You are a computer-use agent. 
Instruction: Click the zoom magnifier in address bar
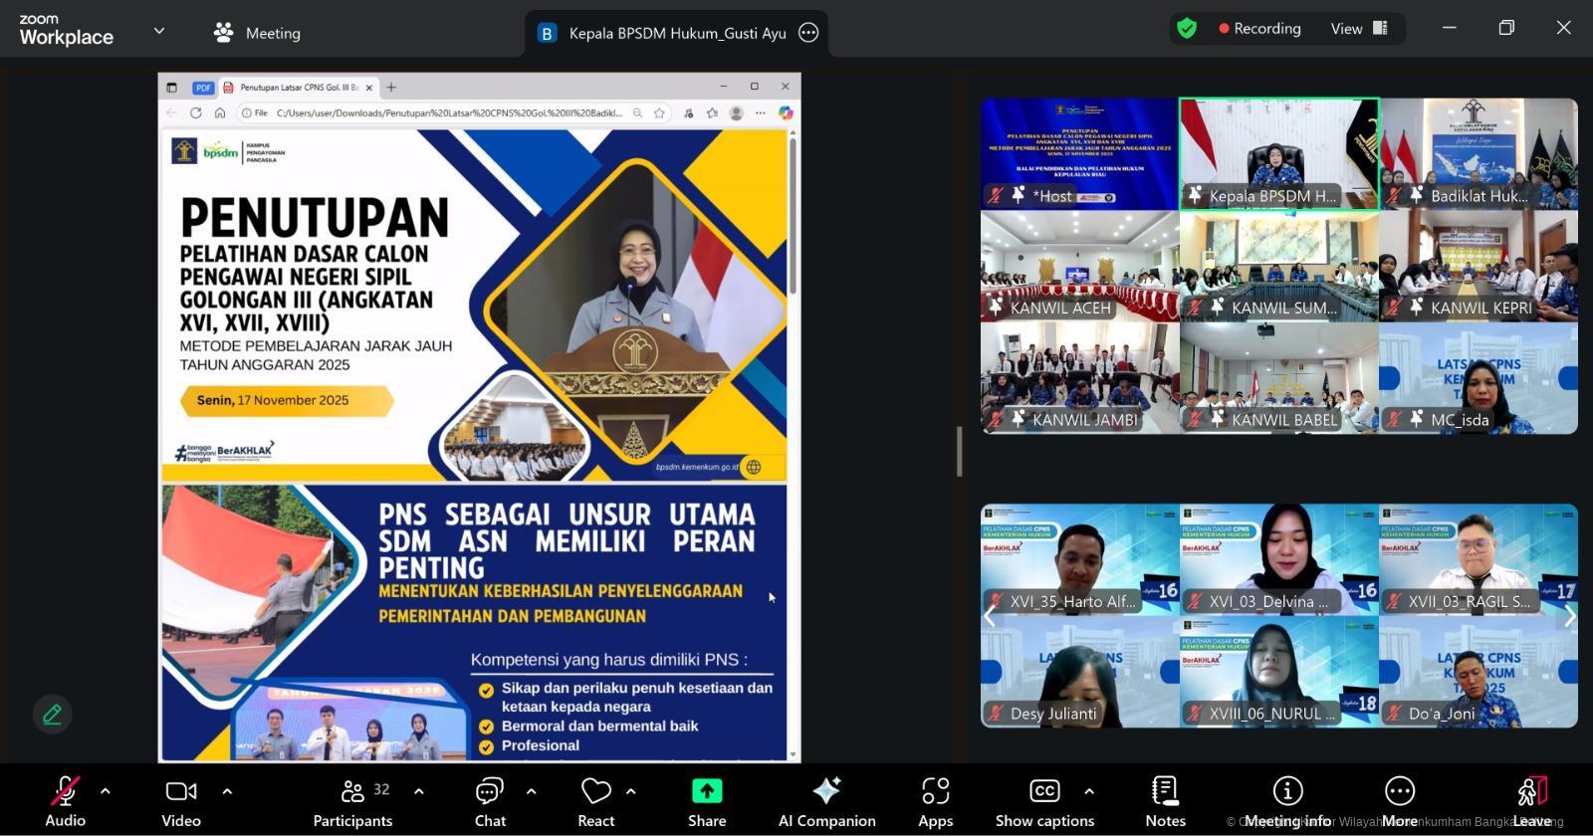pos(637,112)
